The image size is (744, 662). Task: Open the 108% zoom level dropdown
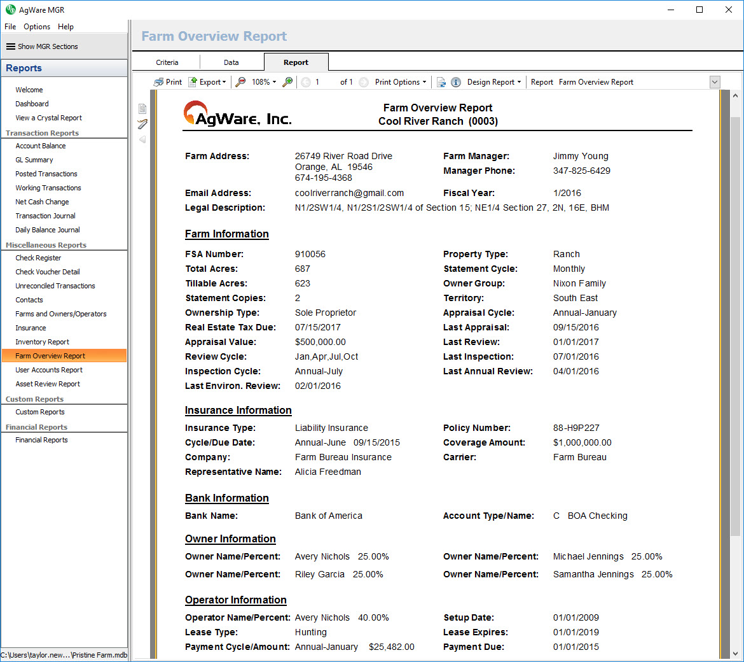(264, 82)
